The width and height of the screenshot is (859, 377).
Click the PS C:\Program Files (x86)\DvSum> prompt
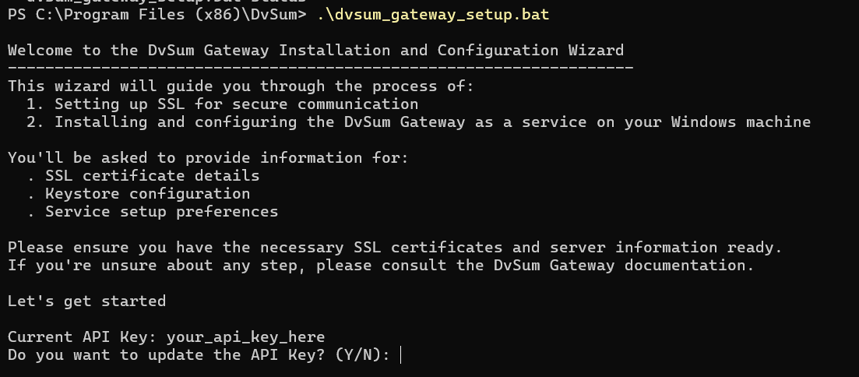tap(157, 14)
